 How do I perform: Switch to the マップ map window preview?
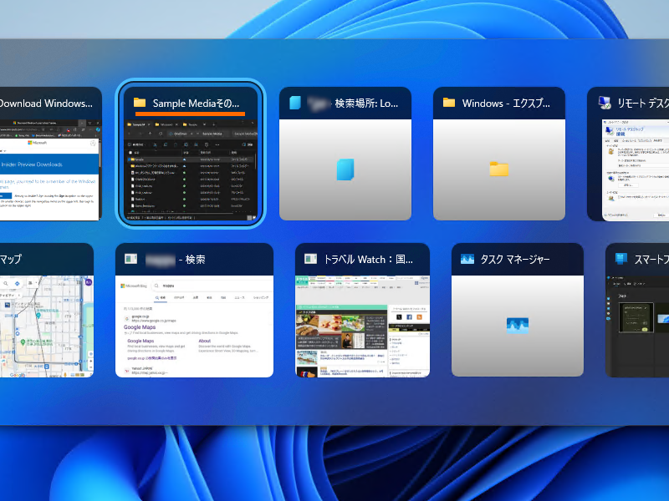click(47, 326)
